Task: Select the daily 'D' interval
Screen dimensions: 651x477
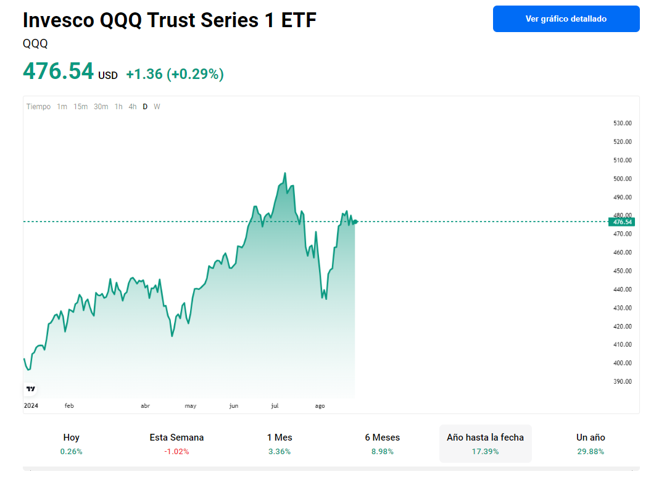Action: (x=145, y=107)
